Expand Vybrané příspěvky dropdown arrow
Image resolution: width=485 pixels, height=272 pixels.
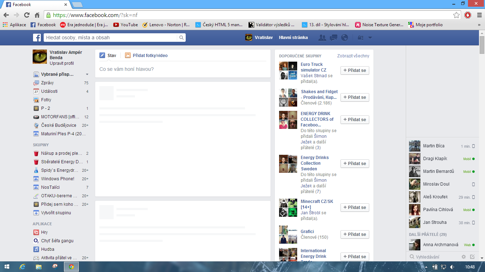[x=87, y=74]
